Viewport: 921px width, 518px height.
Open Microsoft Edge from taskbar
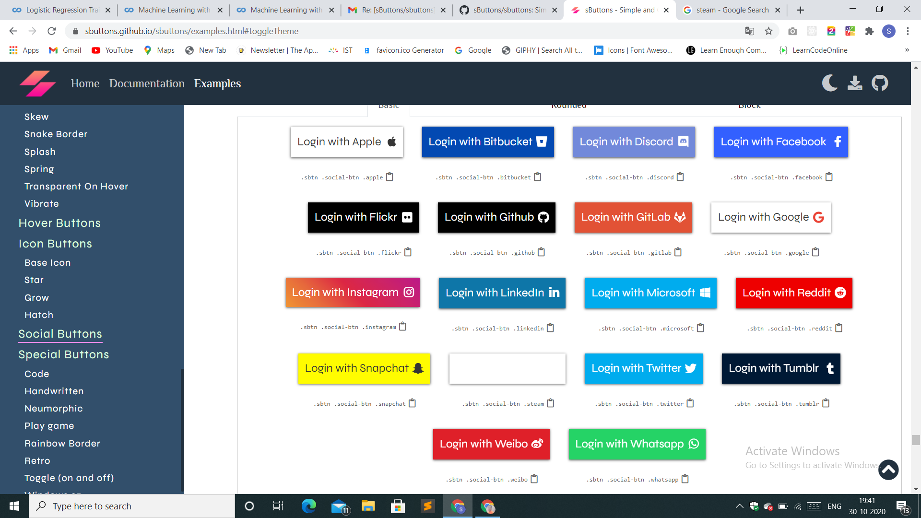pos(308,506)
